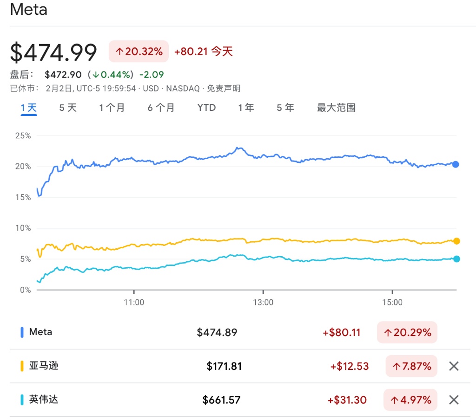Switch to the 5天 range tab

click(68, 108)
